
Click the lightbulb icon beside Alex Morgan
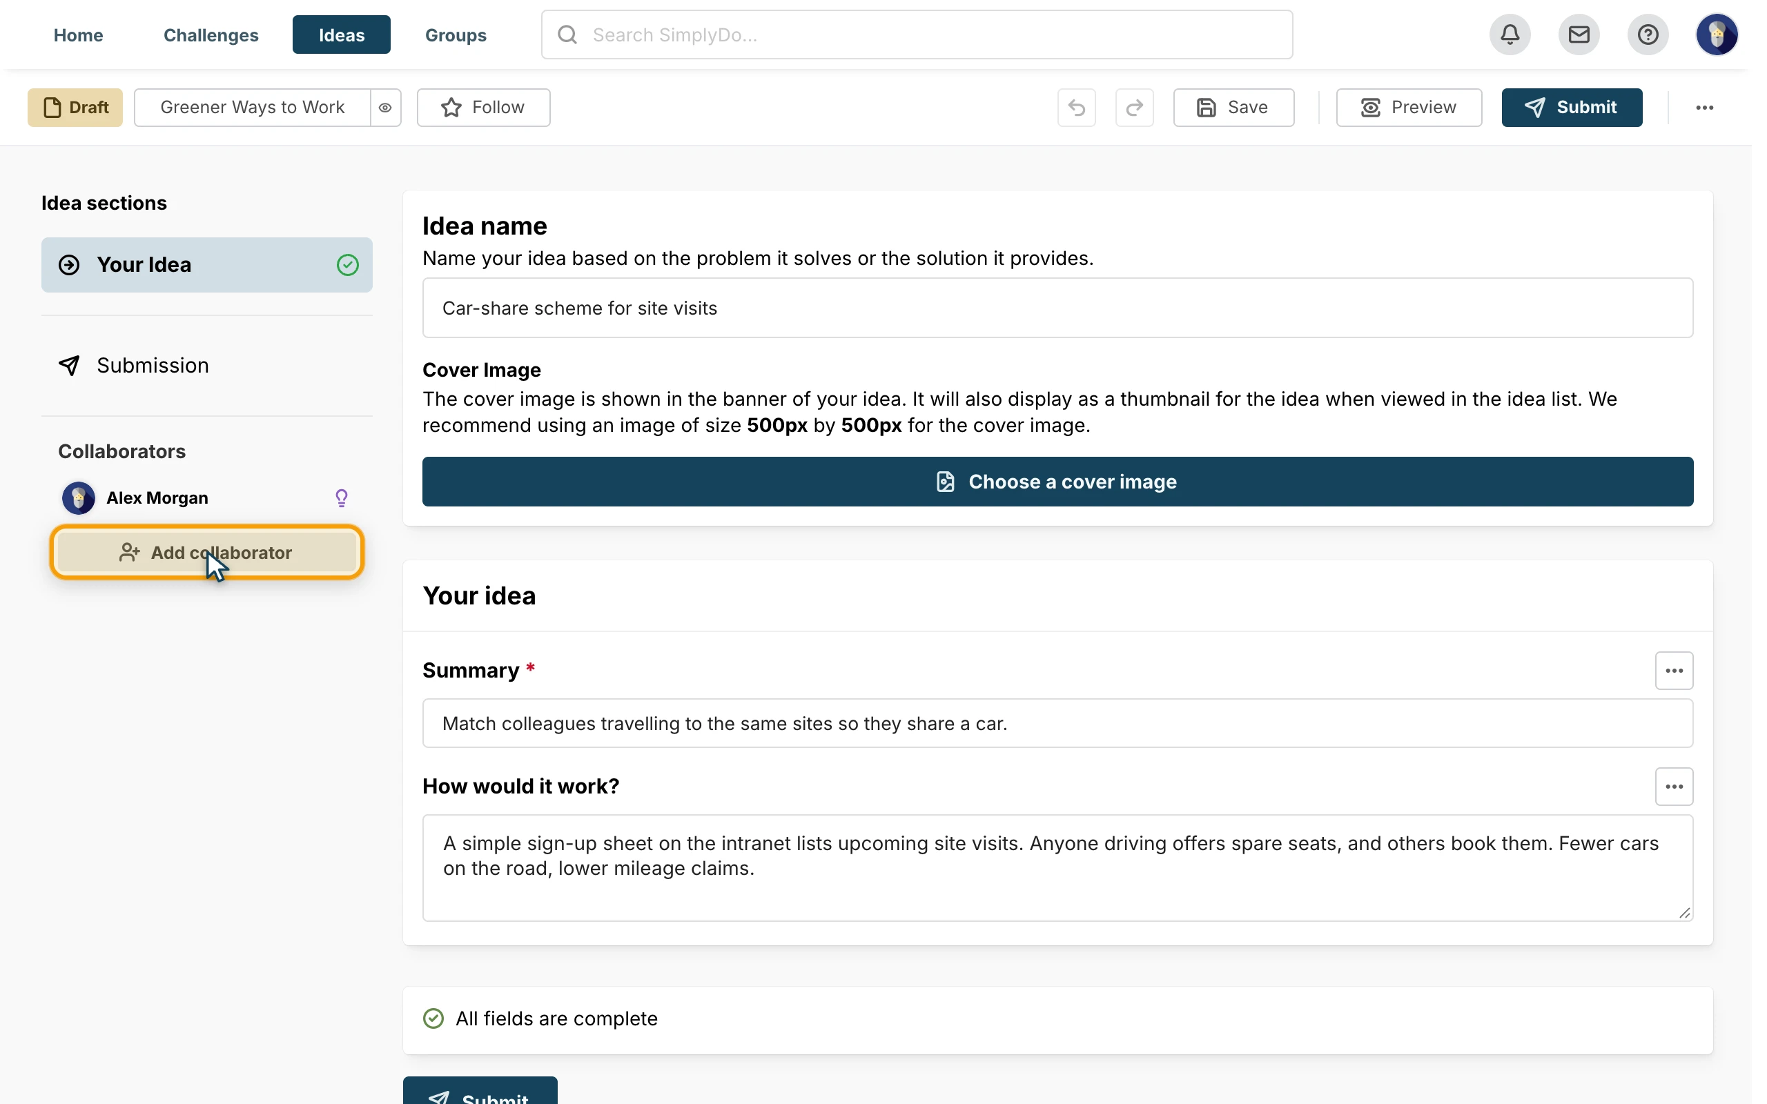point(341,498)
